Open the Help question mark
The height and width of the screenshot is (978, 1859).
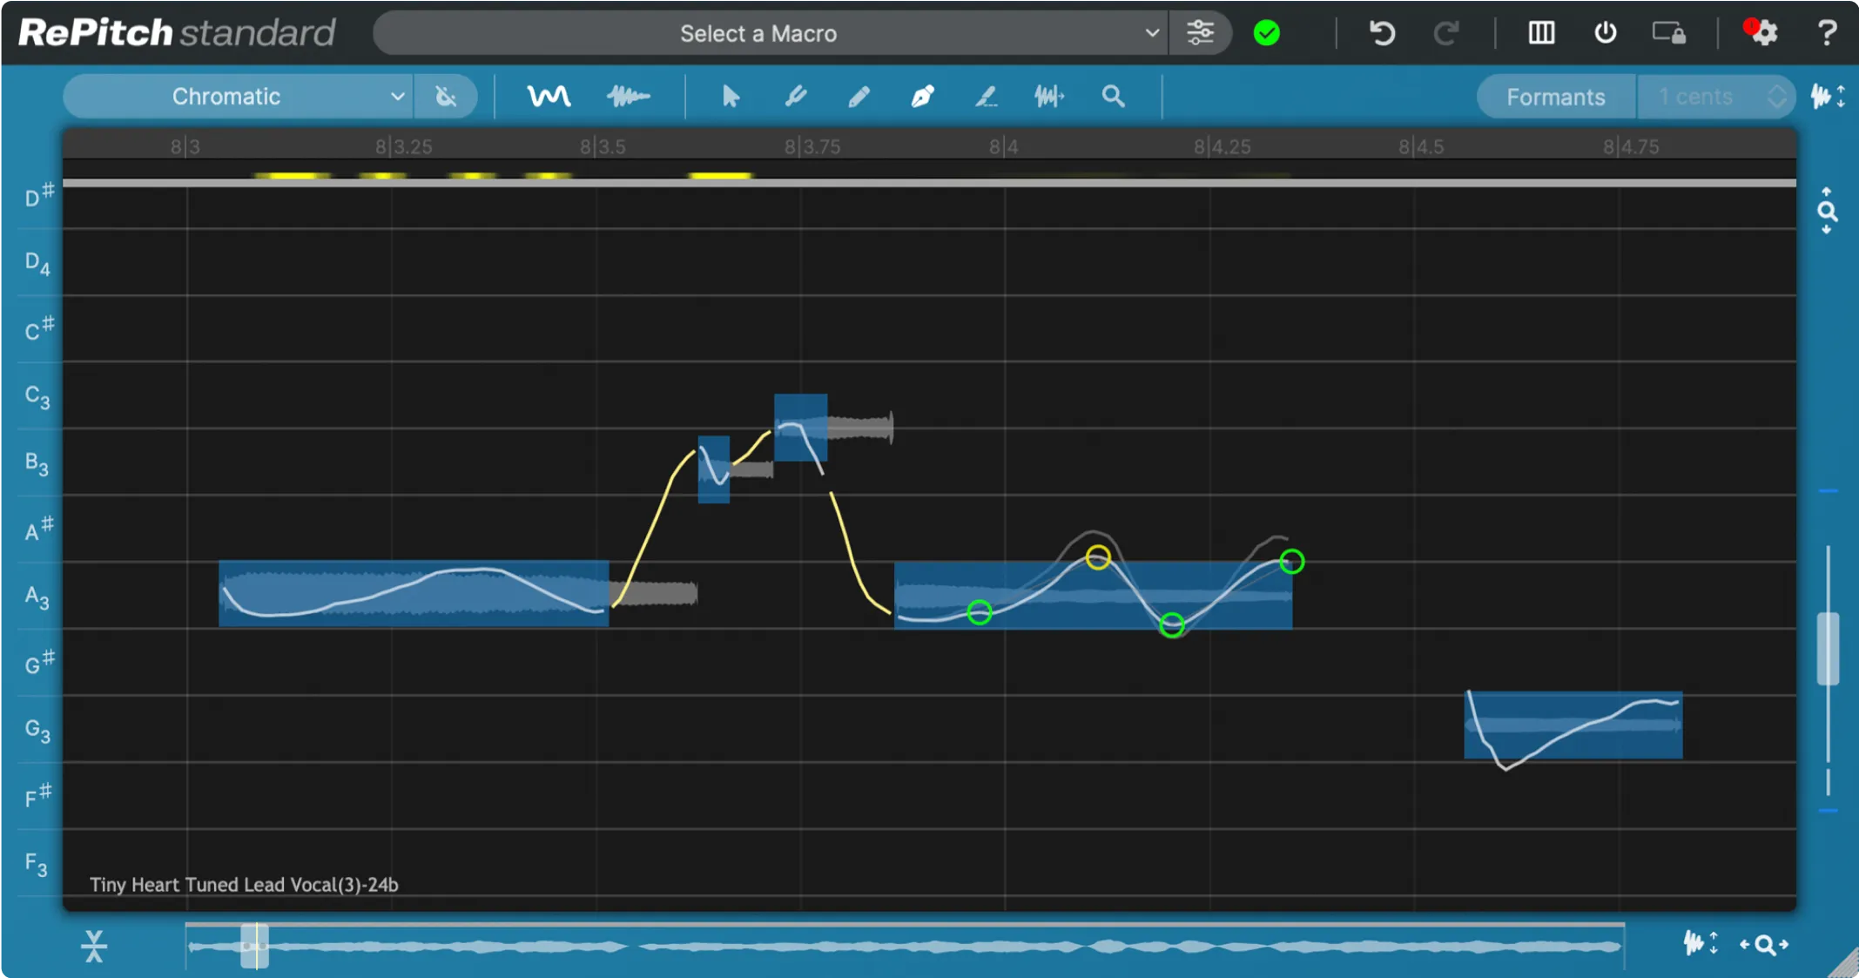tap(1827, 32)
